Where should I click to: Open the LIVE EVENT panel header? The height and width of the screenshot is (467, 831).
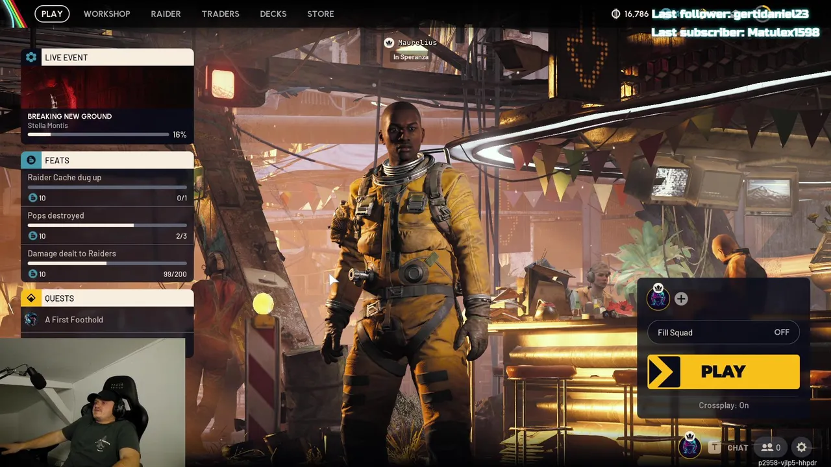[x=107, y=58]
